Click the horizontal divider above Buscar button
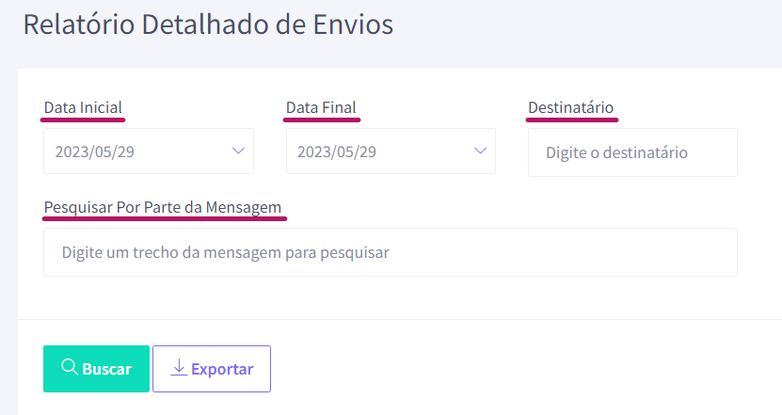 [400, 319]
